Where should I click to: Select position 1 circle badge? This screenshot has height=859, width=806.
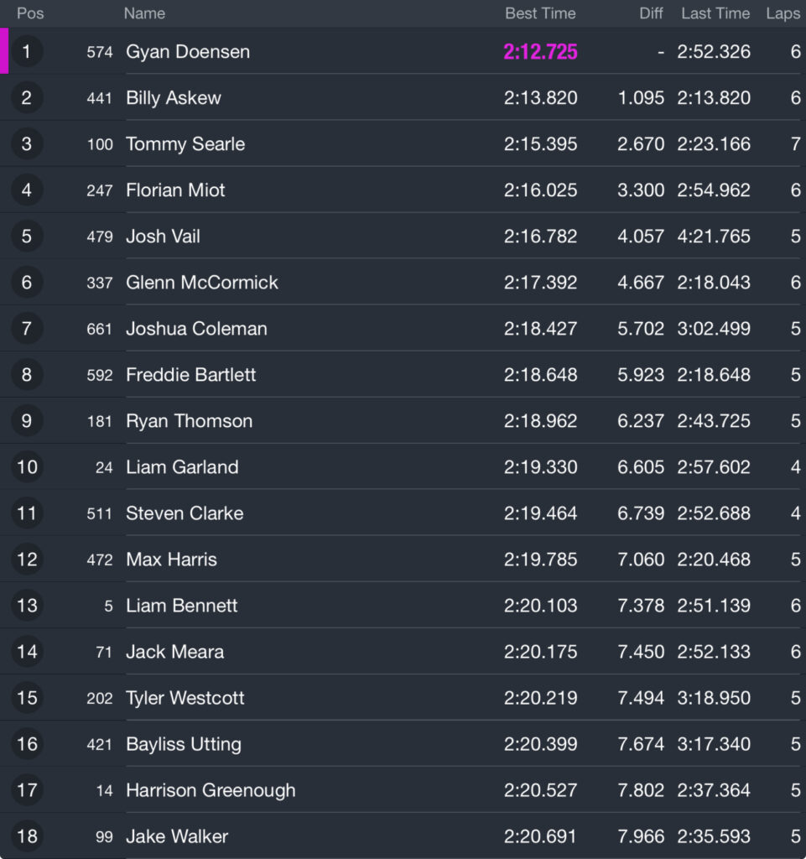[x=26, y=51]
